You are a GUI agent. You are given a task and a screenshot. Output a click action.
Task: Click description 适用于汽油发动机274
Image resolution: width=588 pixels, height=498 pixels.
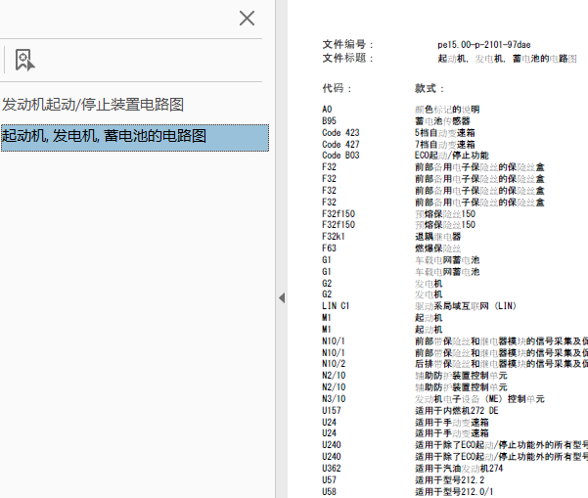click(459, 469)
